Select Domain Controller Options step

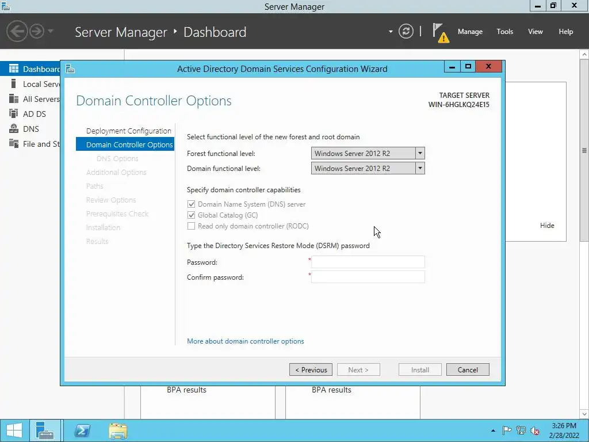(125, 144)
